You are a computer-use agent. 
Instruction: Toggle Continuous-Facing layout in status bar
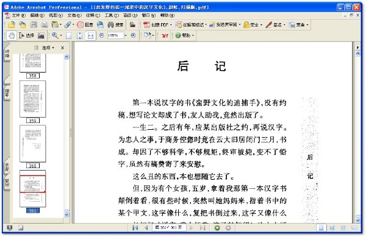pos(343,228)
